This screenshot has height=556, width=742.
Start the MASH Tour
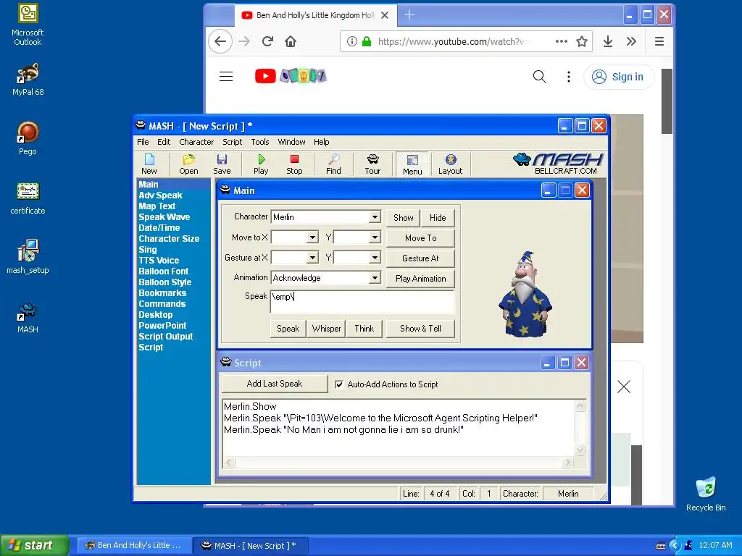pos(373,164)
